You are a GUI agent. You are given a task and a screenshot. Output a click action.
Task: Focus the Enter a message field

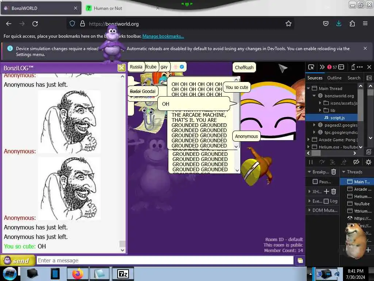[165, 261]
